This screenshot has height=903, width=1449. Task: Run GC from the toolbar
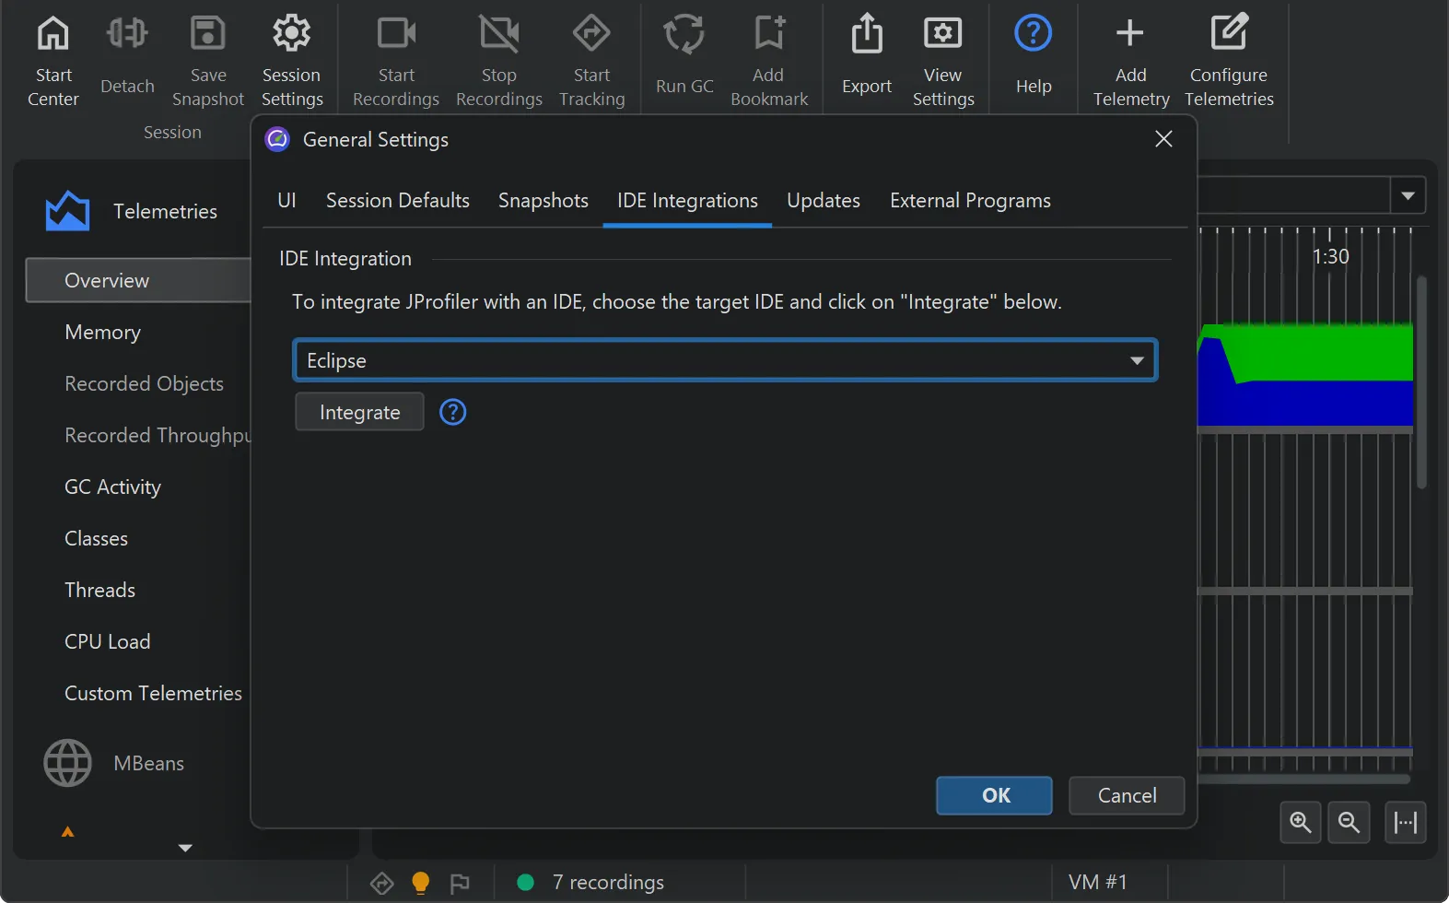tap(684, 55)
